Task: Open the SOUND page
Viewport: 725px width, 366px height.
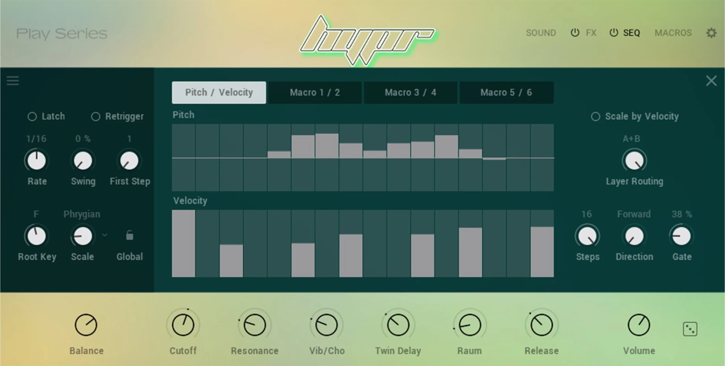Action: pyautogui.click(x=541, y=33)
